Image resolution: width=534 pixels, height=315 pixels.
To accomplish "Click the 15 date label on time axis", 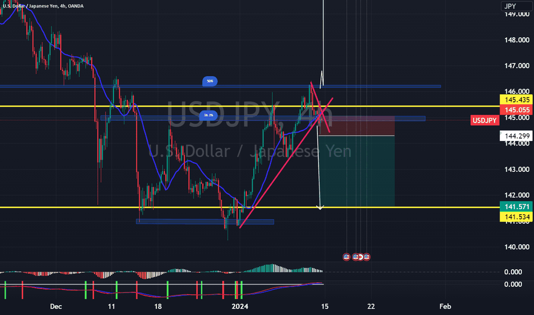I will [x=325, y=306].
